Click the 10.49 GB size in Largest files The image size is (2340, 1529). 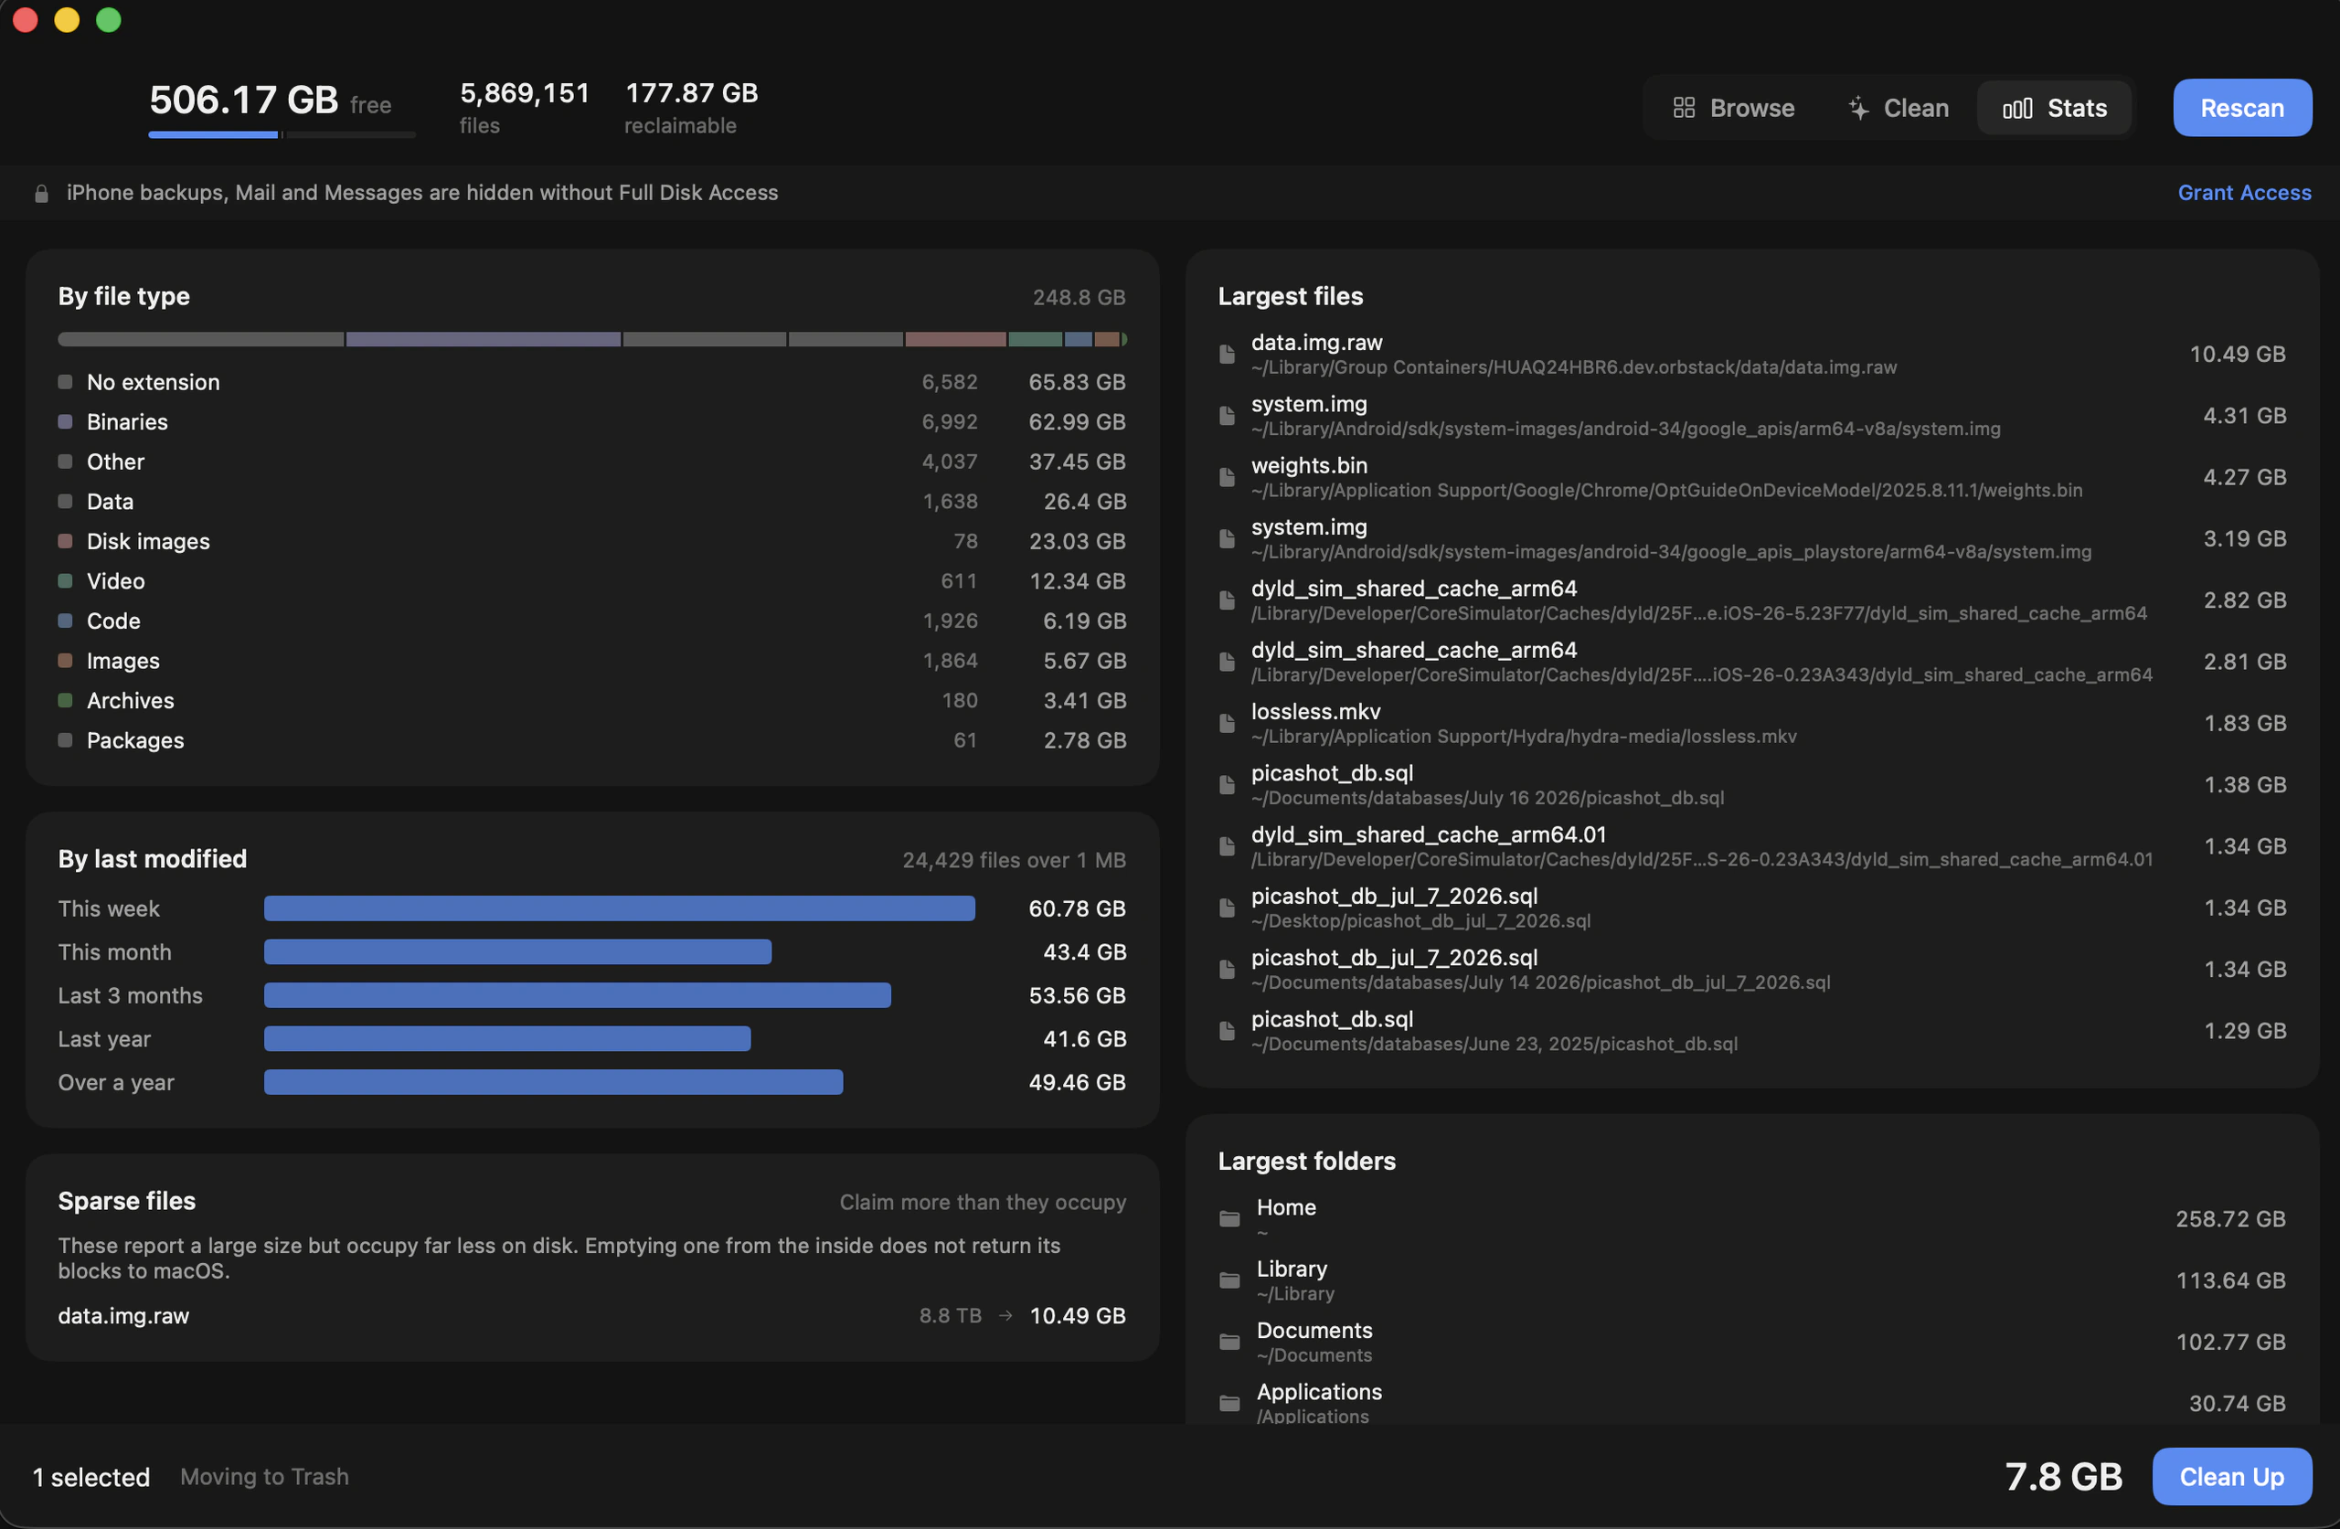pyautogui.click(x=2237, y=354)
